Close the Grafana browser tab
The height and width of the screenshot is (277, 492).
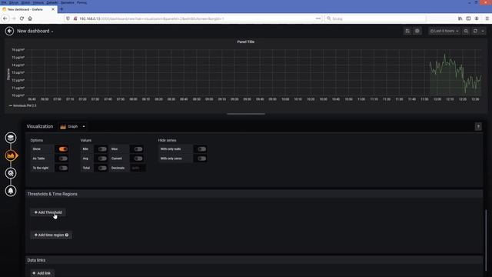click(x=53, y=9)
